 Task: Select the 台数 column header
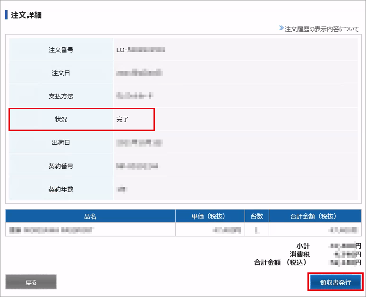click(257, 216)
